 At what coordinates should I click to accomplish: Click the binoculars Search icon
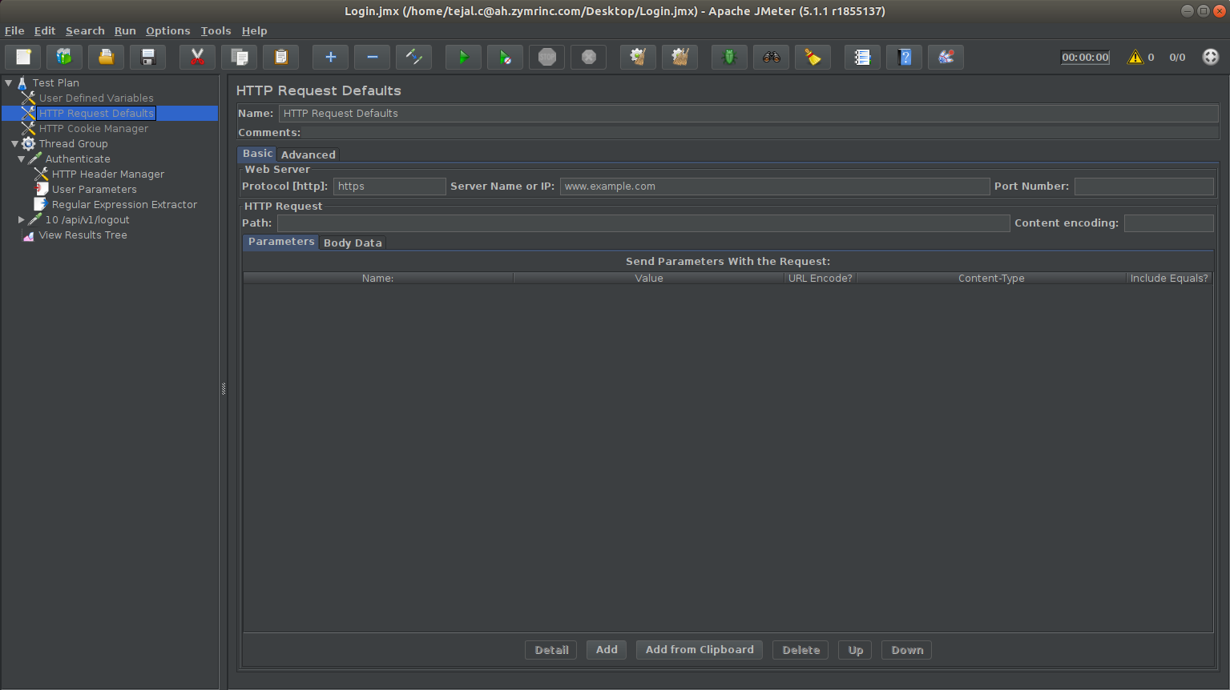772,57
